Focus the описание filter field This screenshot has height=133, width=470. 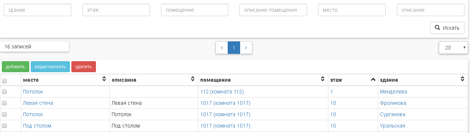click(430, 10)
